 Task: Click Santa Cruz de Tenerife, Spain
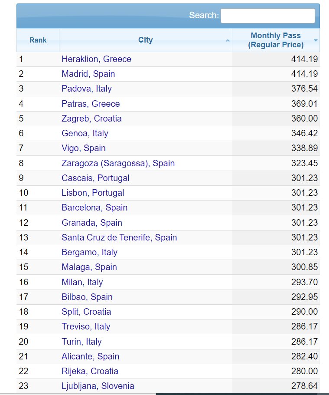(x=119, y=237)
